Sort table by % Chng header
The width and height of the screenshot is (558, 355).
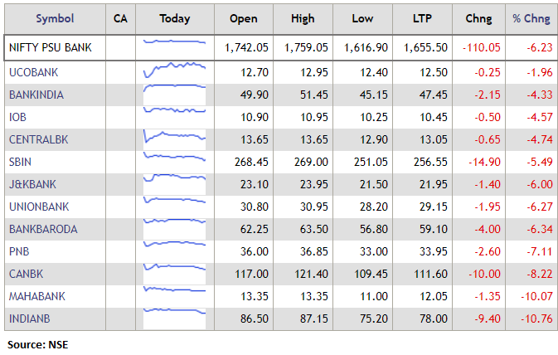(529, 18)
